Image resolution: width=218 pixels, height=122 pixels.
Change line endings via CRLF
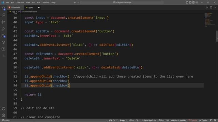coord(137,120)
